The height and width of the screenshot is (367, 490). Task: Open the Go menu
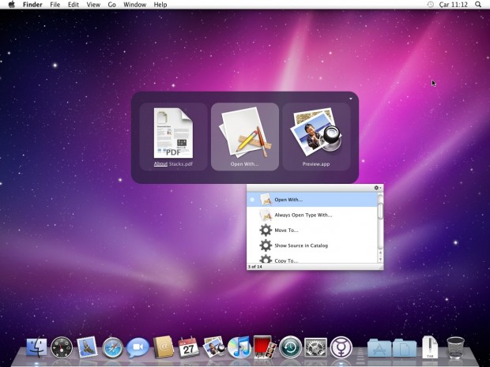click(112, 5)
